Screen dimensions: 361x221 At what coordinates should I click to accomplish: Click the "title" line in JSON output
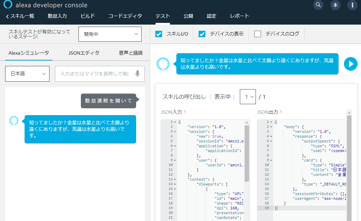tap(328, 170)
